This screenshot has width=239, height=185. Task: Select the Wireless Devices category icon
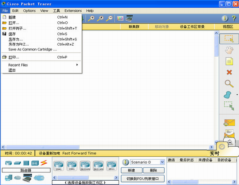(35, 163)
